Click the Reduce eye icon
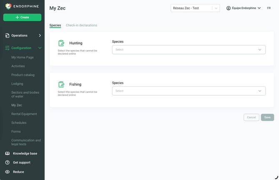Viewport: 279px width, 180px height. (x=7, y=172)
